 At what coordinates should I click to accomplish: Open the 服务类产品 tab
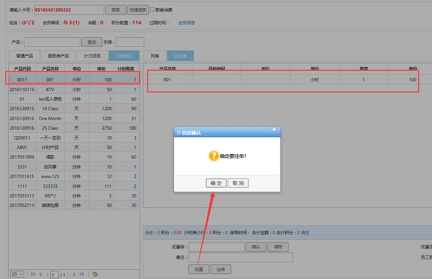click(58, 56)
